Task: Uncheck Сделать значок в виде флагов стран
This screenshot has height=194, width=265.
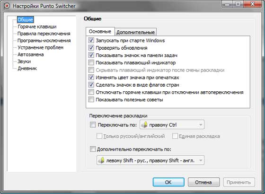Action: pos(91,85)
